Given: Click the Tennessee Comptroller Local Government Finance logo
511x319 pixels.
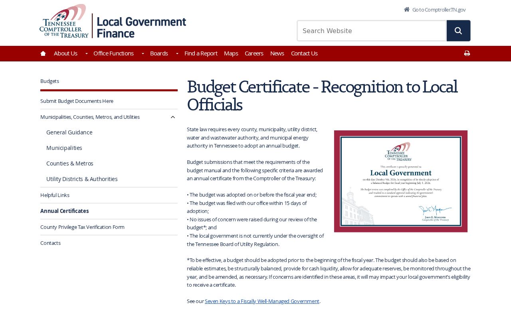Looking at the screenshot, I should click(x=113, y=21).
